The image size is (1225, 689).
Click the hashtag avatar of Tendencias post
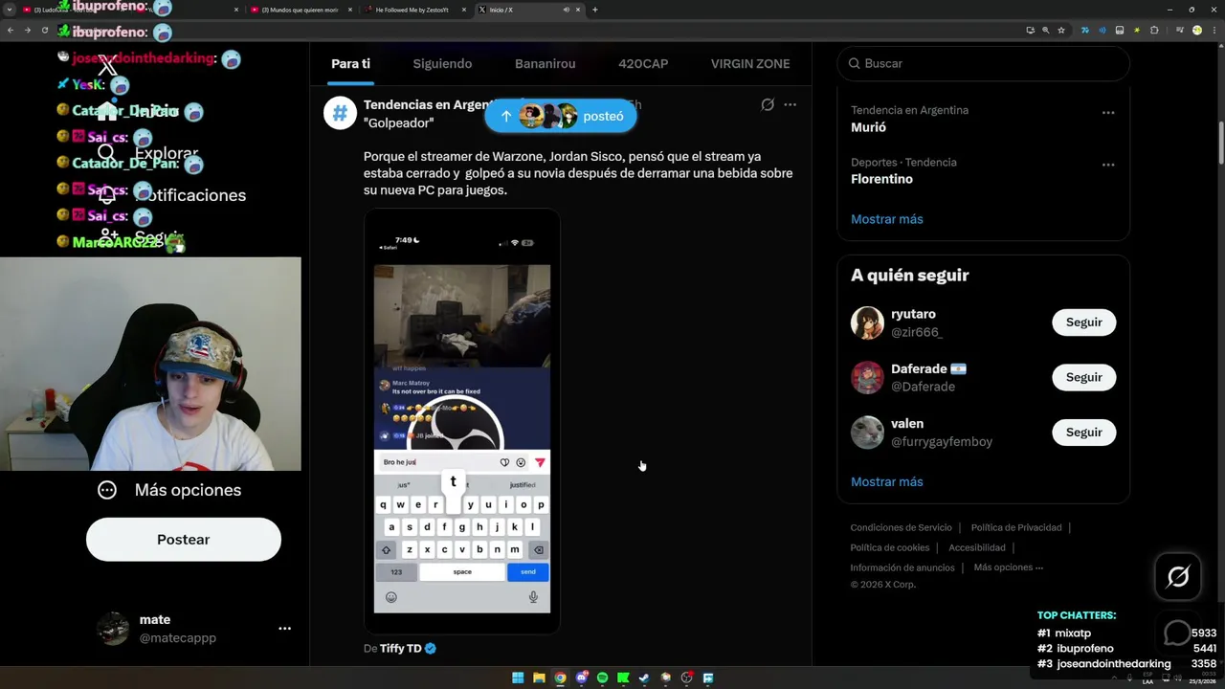click(x=340, y=113)
